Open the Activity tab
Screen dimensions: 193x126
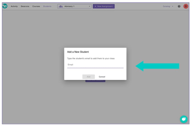[x=14, y=6]
